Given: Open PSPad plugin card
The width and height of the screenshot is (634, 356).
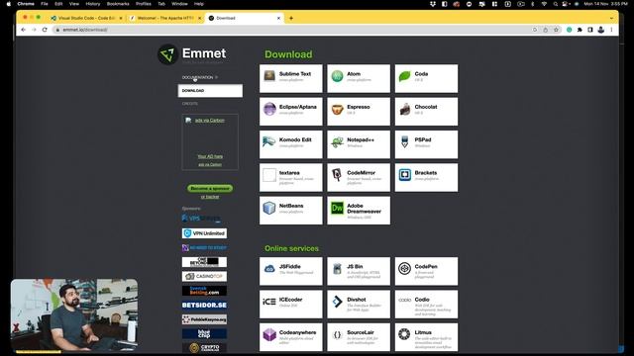Looking at the screenshot, I should (x=426, y=144).
